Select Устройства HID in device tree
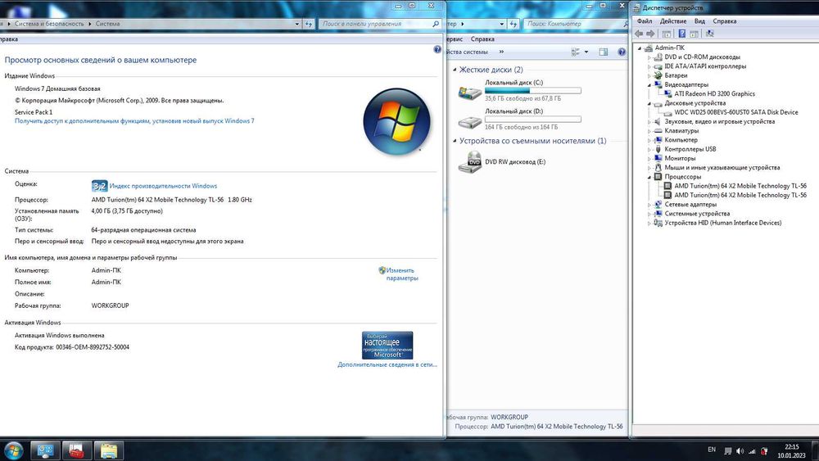Viewport: 819px width, 461px height. pyautogui.click(x=723, y=223)
